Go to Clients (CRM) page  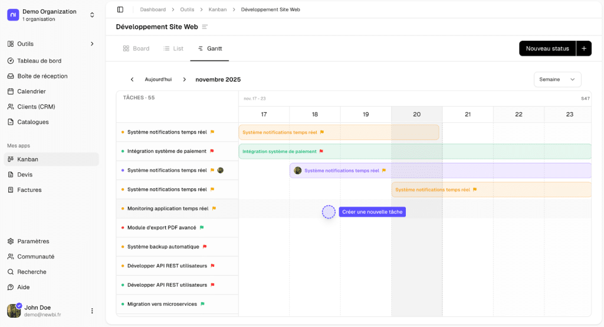click(x=36, y=107)
